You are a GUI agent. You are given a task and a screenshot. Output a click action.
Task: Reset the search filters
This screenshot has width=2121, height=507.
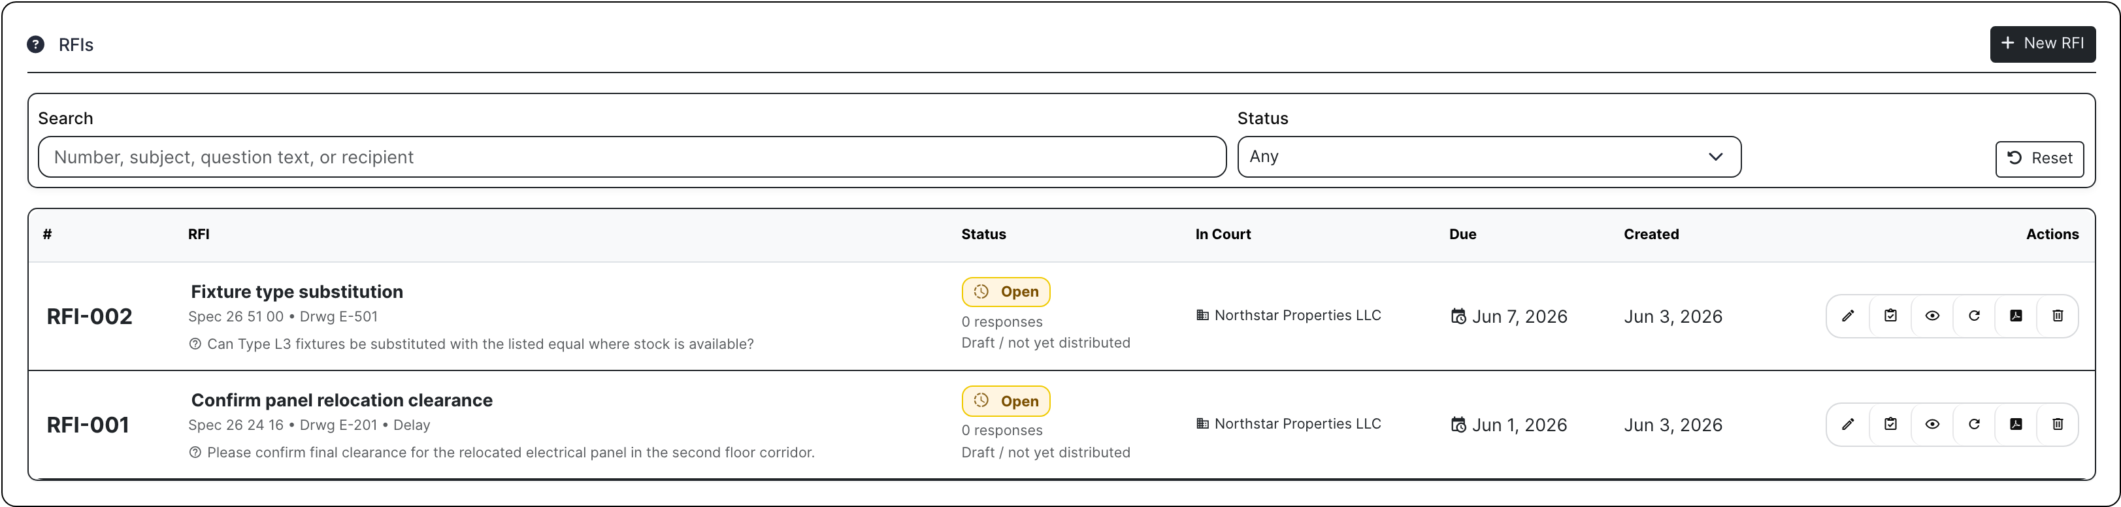2039,159
